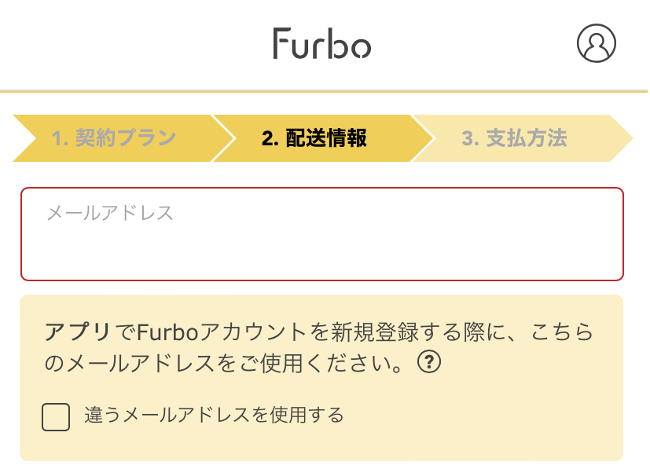The image size is (650, 469).
Task: Focus the メールアドレス input field
Action: (322, 234)
